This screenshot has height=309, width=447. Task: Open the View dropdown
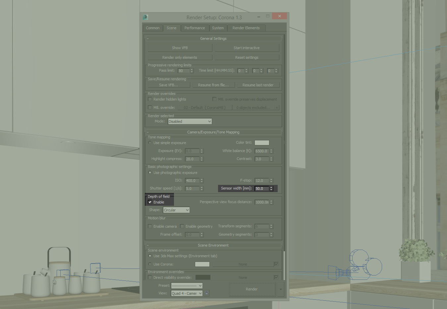pos(187,293)
